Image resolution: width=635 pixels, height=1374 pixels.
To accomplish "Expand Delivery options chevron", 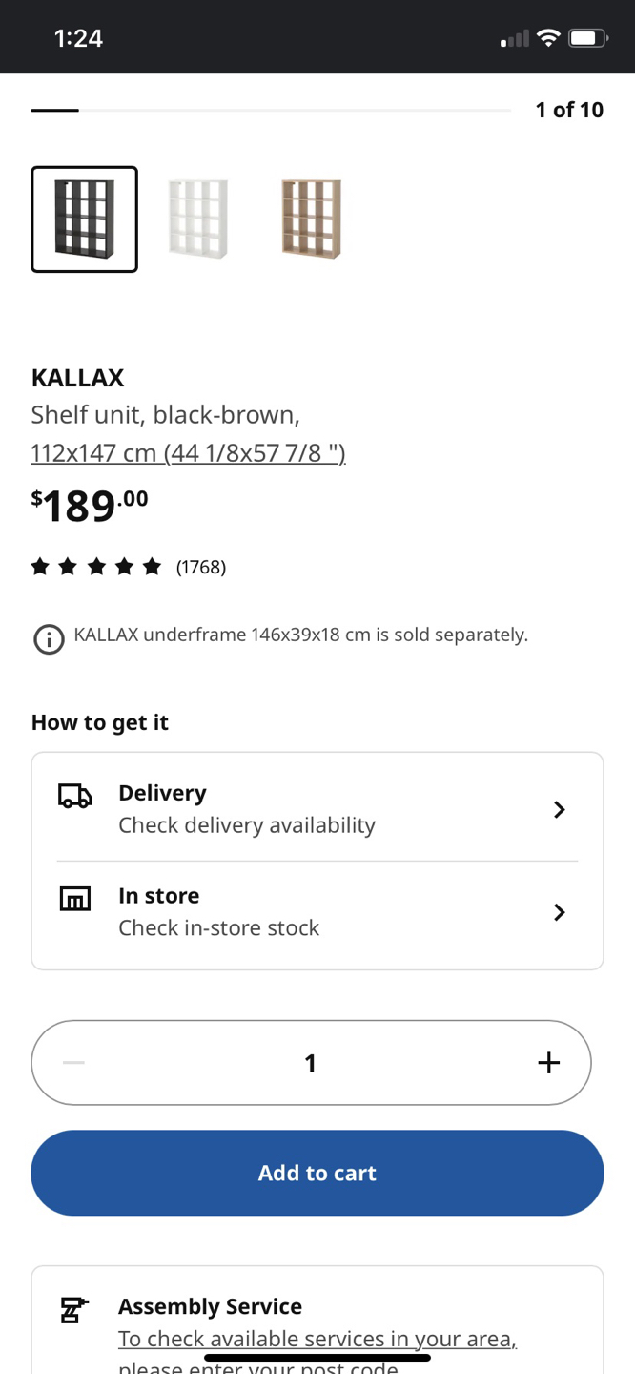I will [560, 810].
